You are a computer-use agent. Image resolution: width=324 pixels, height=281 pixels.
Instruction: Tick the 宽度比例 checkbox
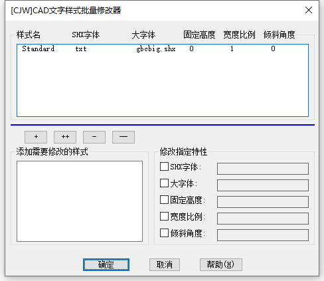coord(164,217)
